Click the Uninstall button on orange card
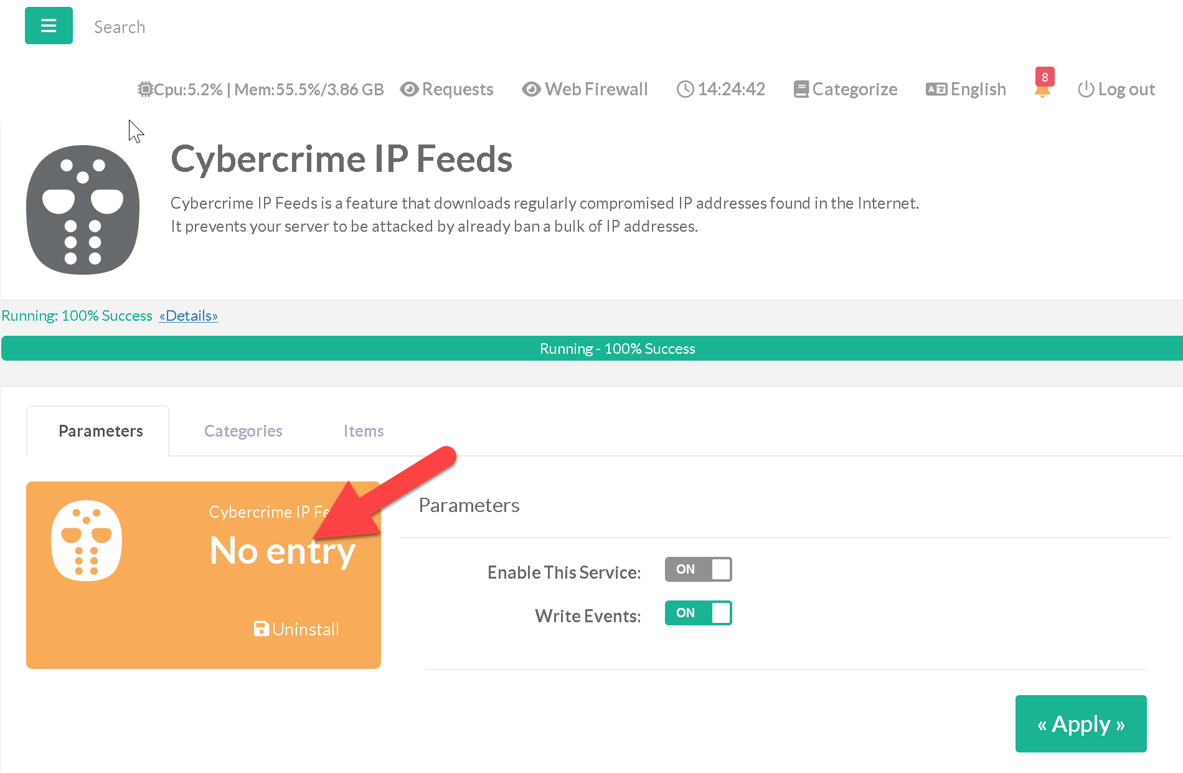Image resolution: width=1183 pixels, height=773 pixels. (x=296, y=629)
